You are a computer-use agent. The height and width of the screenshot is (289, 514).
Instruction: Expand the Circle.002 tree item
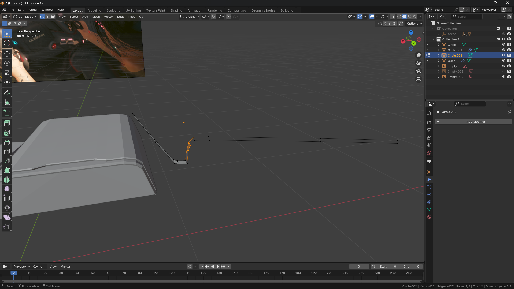(x=439, y=55)
